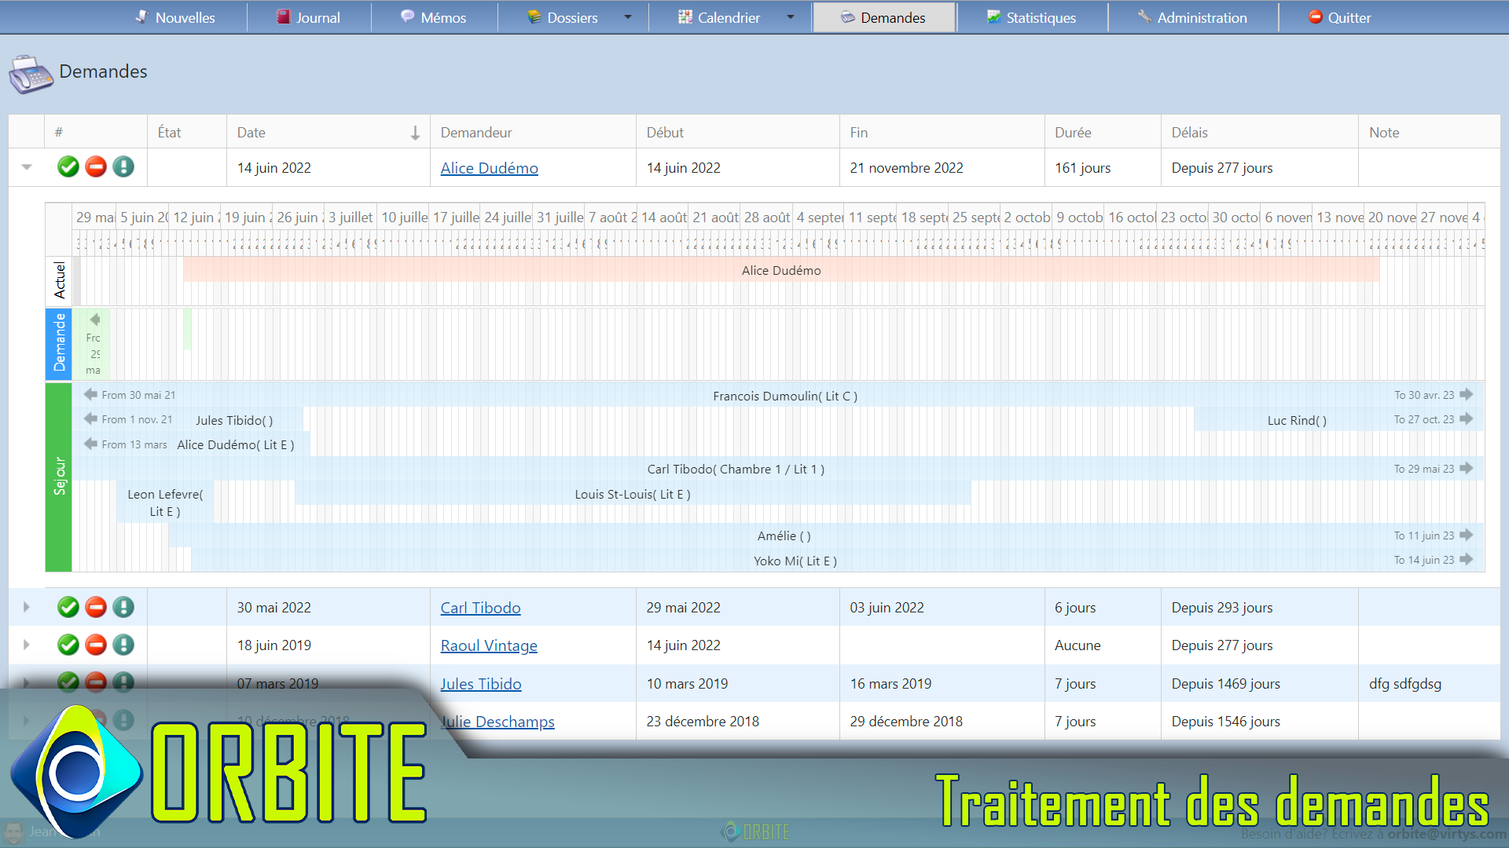This screenshot has height=848, width=1509.
Task: Click Quitter to exit
Action: (1339, 17)
